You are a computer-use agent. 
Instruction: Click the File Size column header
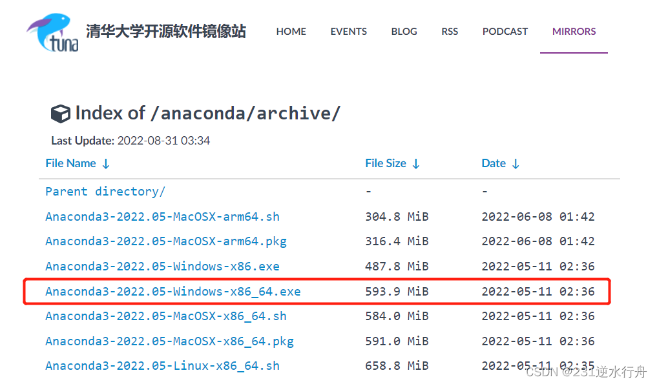point(386,163)
